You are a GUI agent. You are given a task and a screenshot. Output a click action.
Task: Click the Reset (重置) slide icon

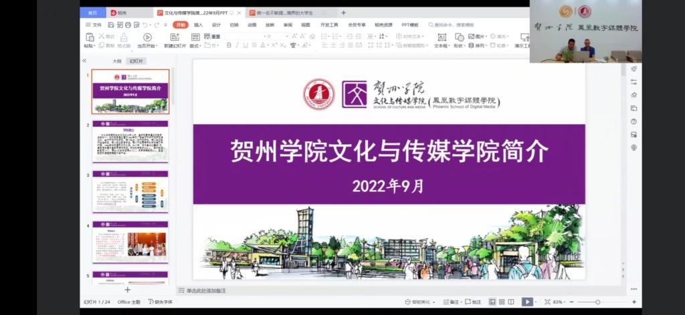tap(207, 37)
